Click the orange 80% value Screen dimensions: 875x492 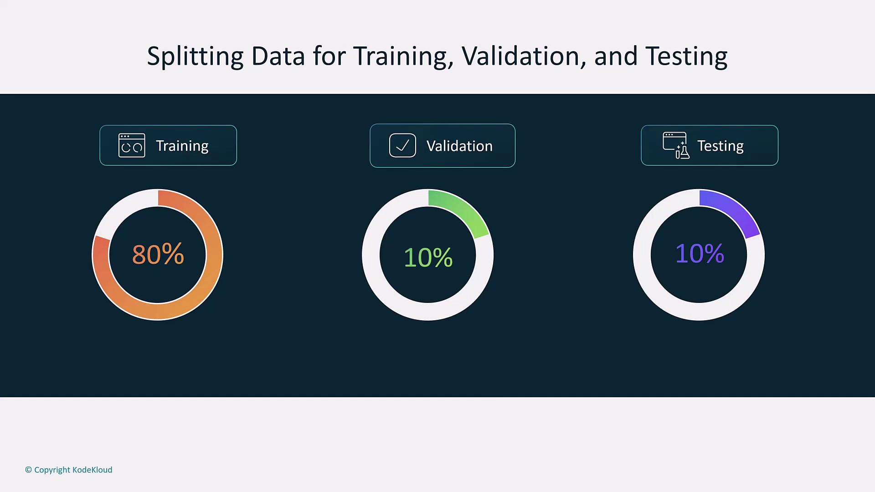(158, 254)
